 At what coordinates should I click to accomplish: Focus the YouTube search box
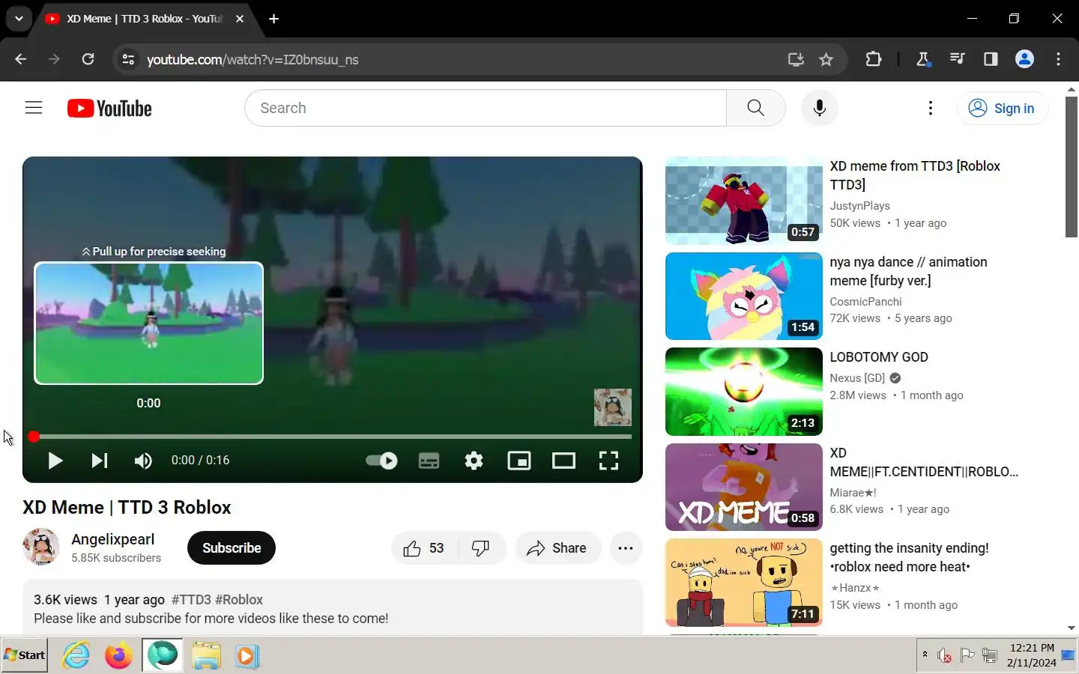(485, 108)
